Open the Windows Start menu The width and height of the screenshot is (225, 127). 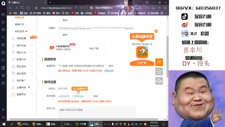point(4,124)
